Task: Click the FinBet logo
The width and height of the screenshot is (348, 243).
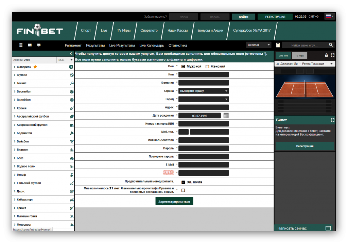Action: [40, 30]
